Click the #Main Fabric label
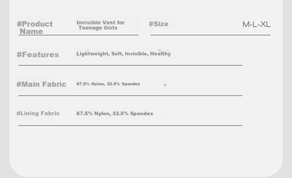 [x=41, y=84]
